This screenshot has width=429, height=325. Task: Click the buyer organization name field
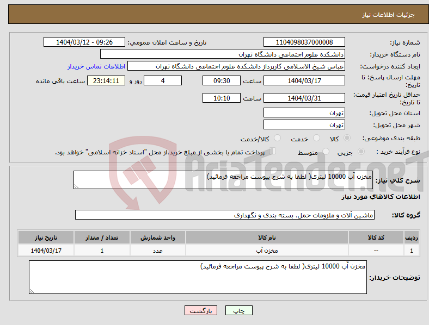(223, 54)
